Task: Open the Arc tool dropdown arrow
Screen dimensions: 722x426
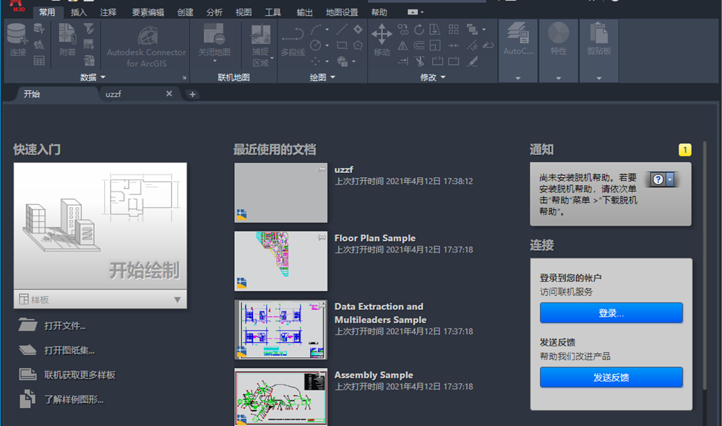Action: (x=327, y=30)
